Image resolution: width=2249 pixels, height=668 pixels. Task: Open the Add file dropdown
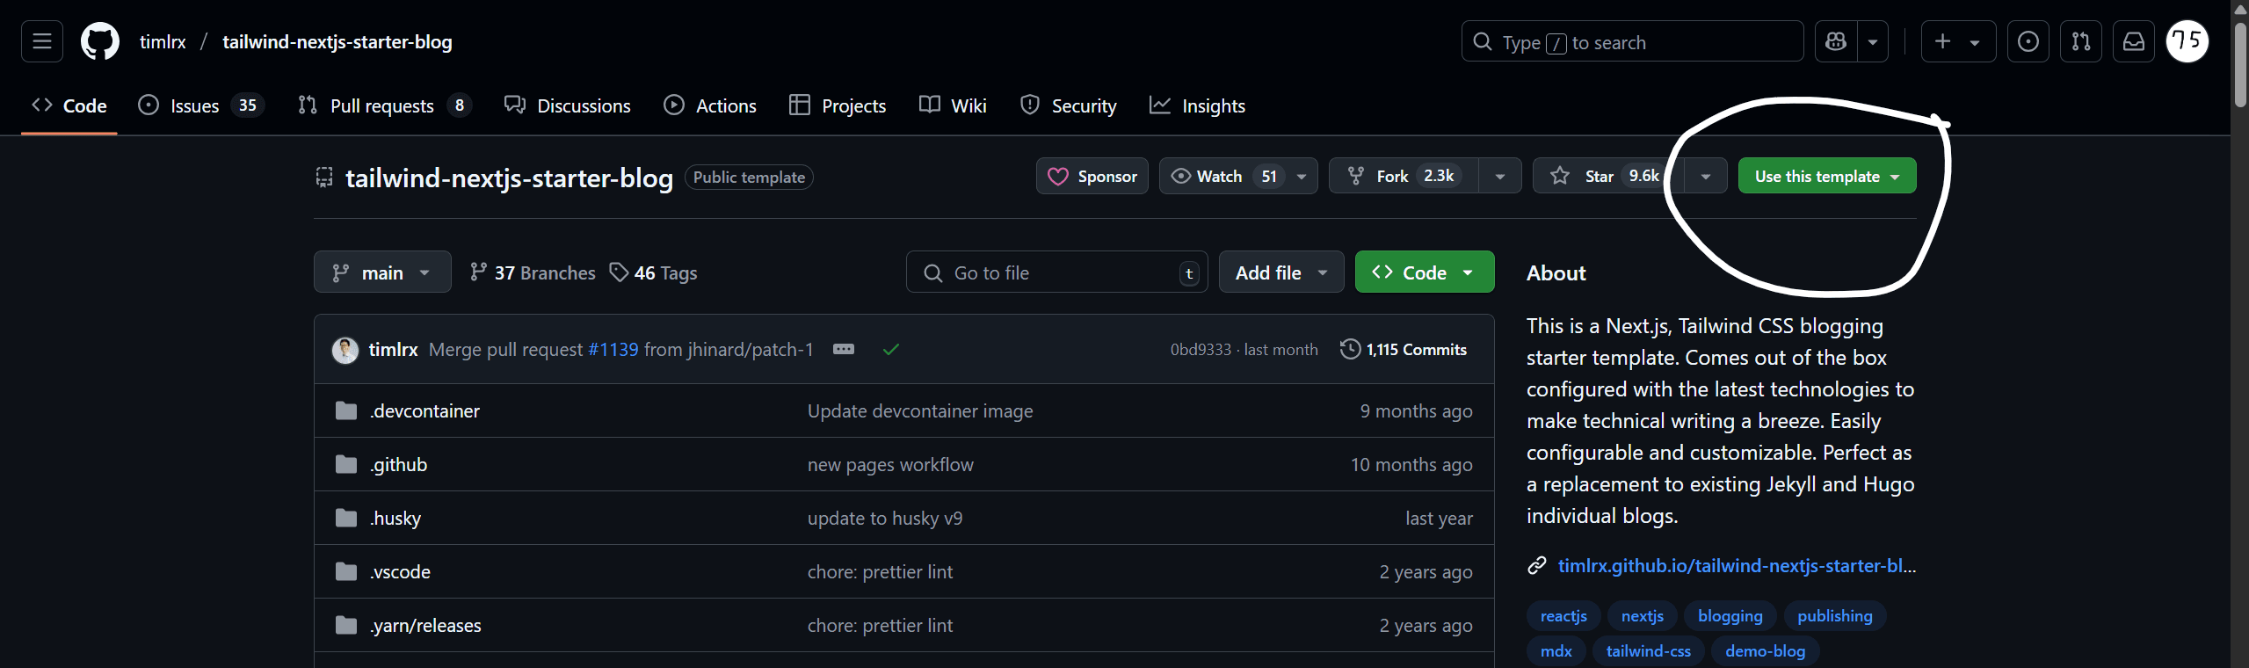click(1281, 272)
